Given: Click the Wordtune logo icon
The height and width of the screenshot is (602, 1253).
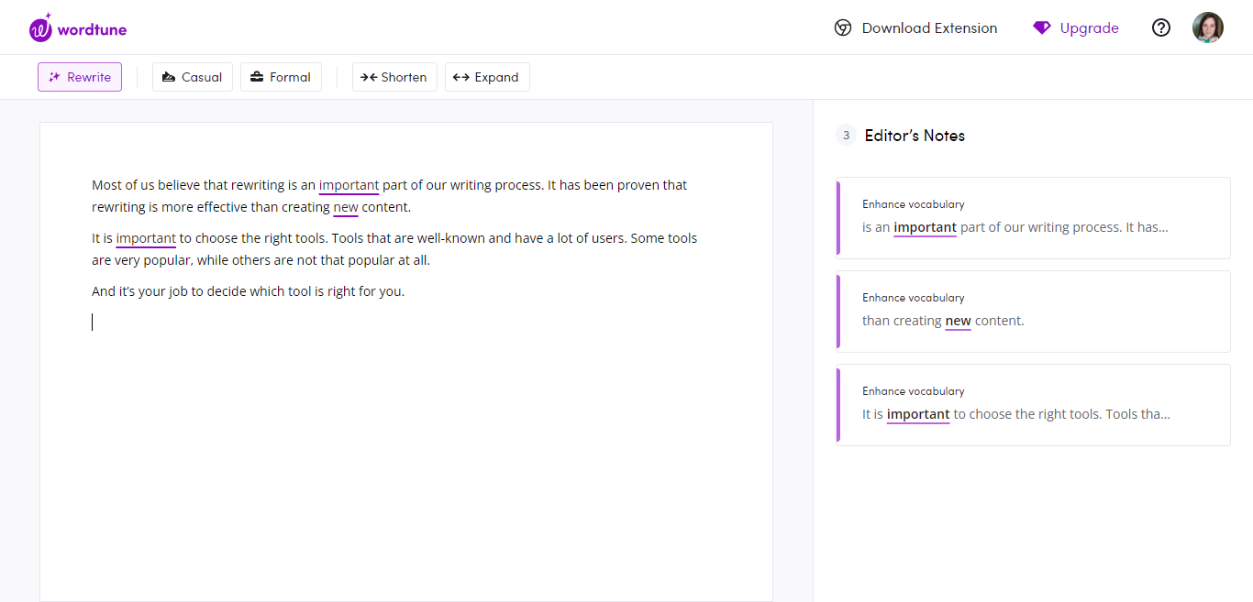Looking at the screenshot, I should [x=41, y=28].
